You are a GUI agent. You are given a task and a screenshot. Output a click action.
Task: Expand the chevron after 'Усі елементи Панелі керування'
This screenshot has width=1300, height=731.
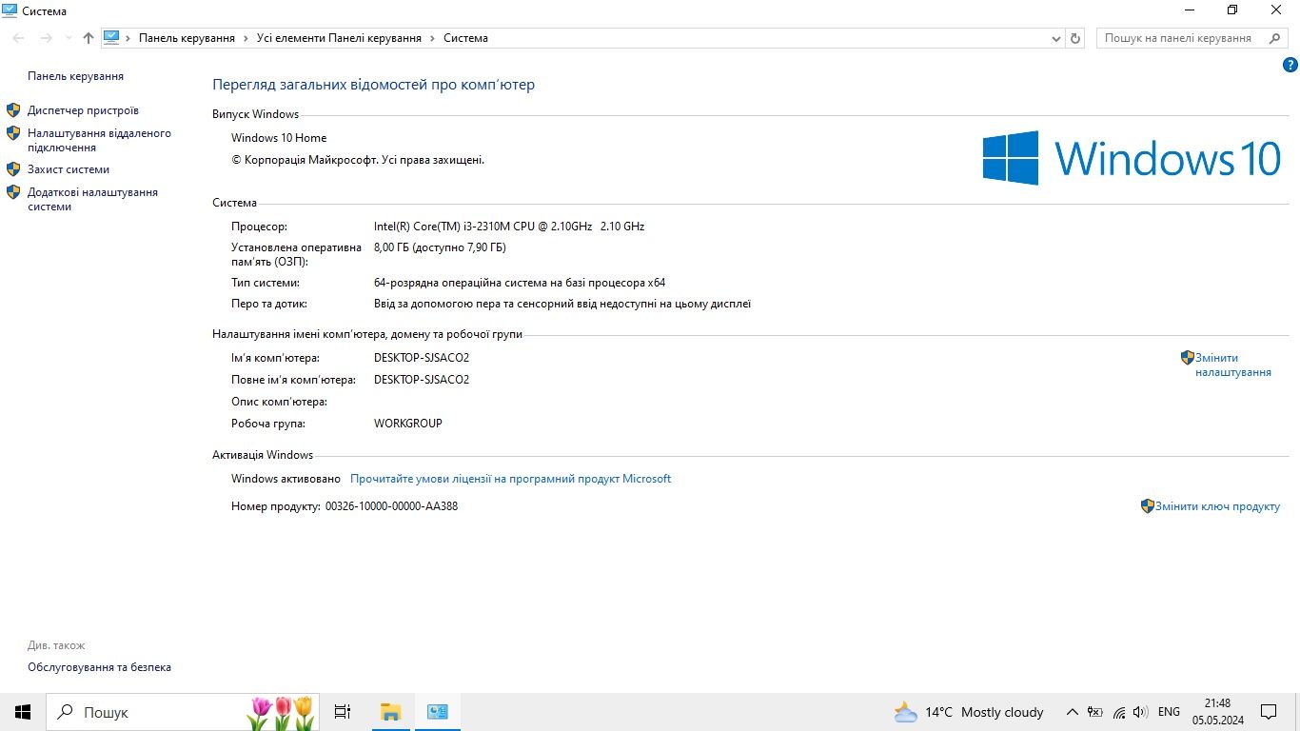432,38
